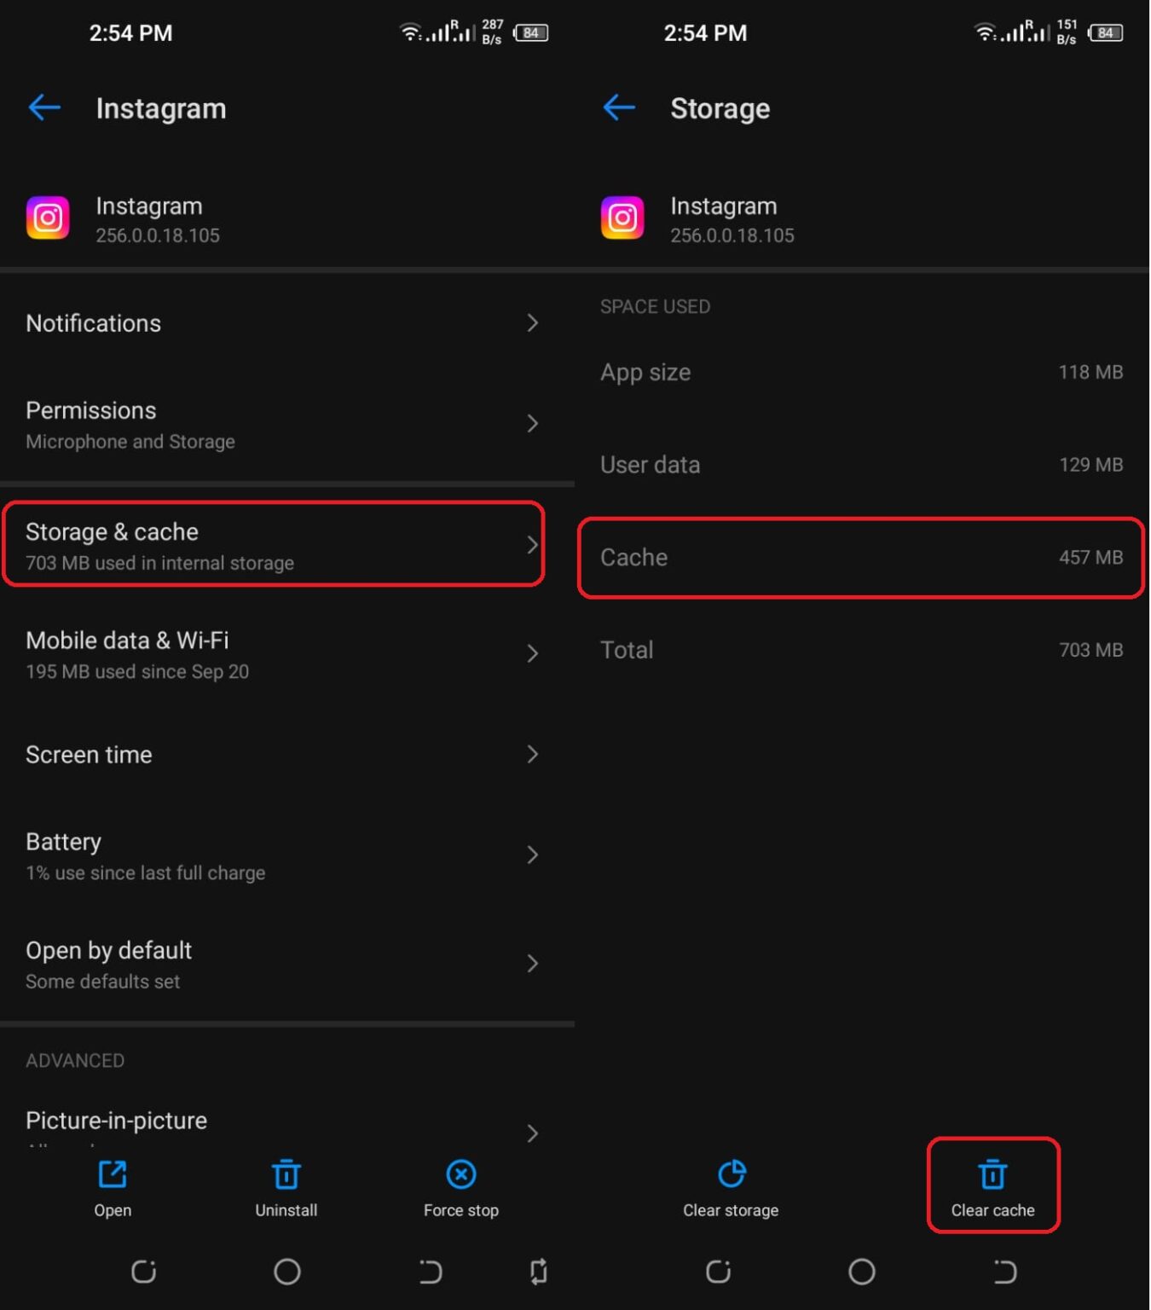Tap the Uninstall trash icon
This screenshot has height=1310, width=1151.
(286, 1174)
